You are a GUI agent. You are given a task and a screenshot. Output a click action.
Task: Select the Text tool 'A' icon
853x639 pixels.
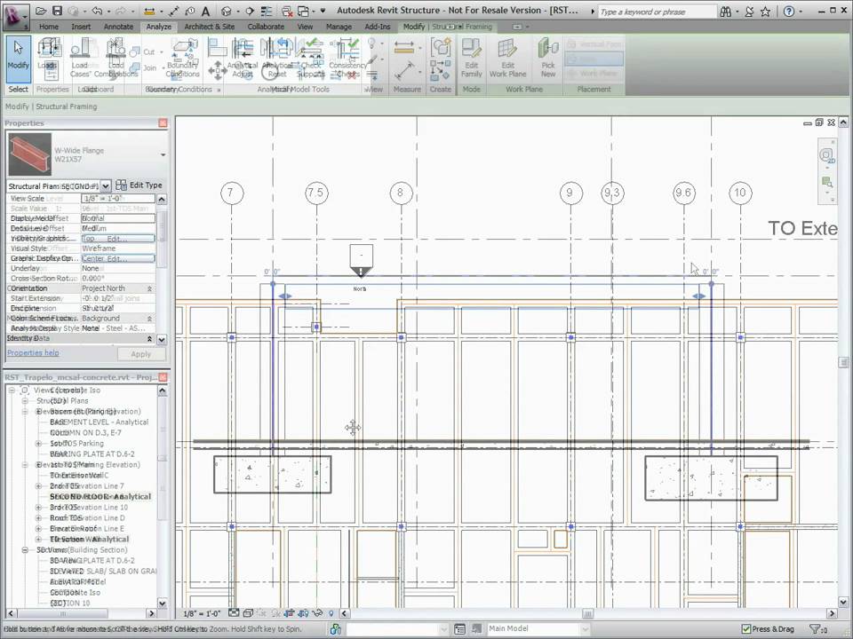[x=205, y=11]
